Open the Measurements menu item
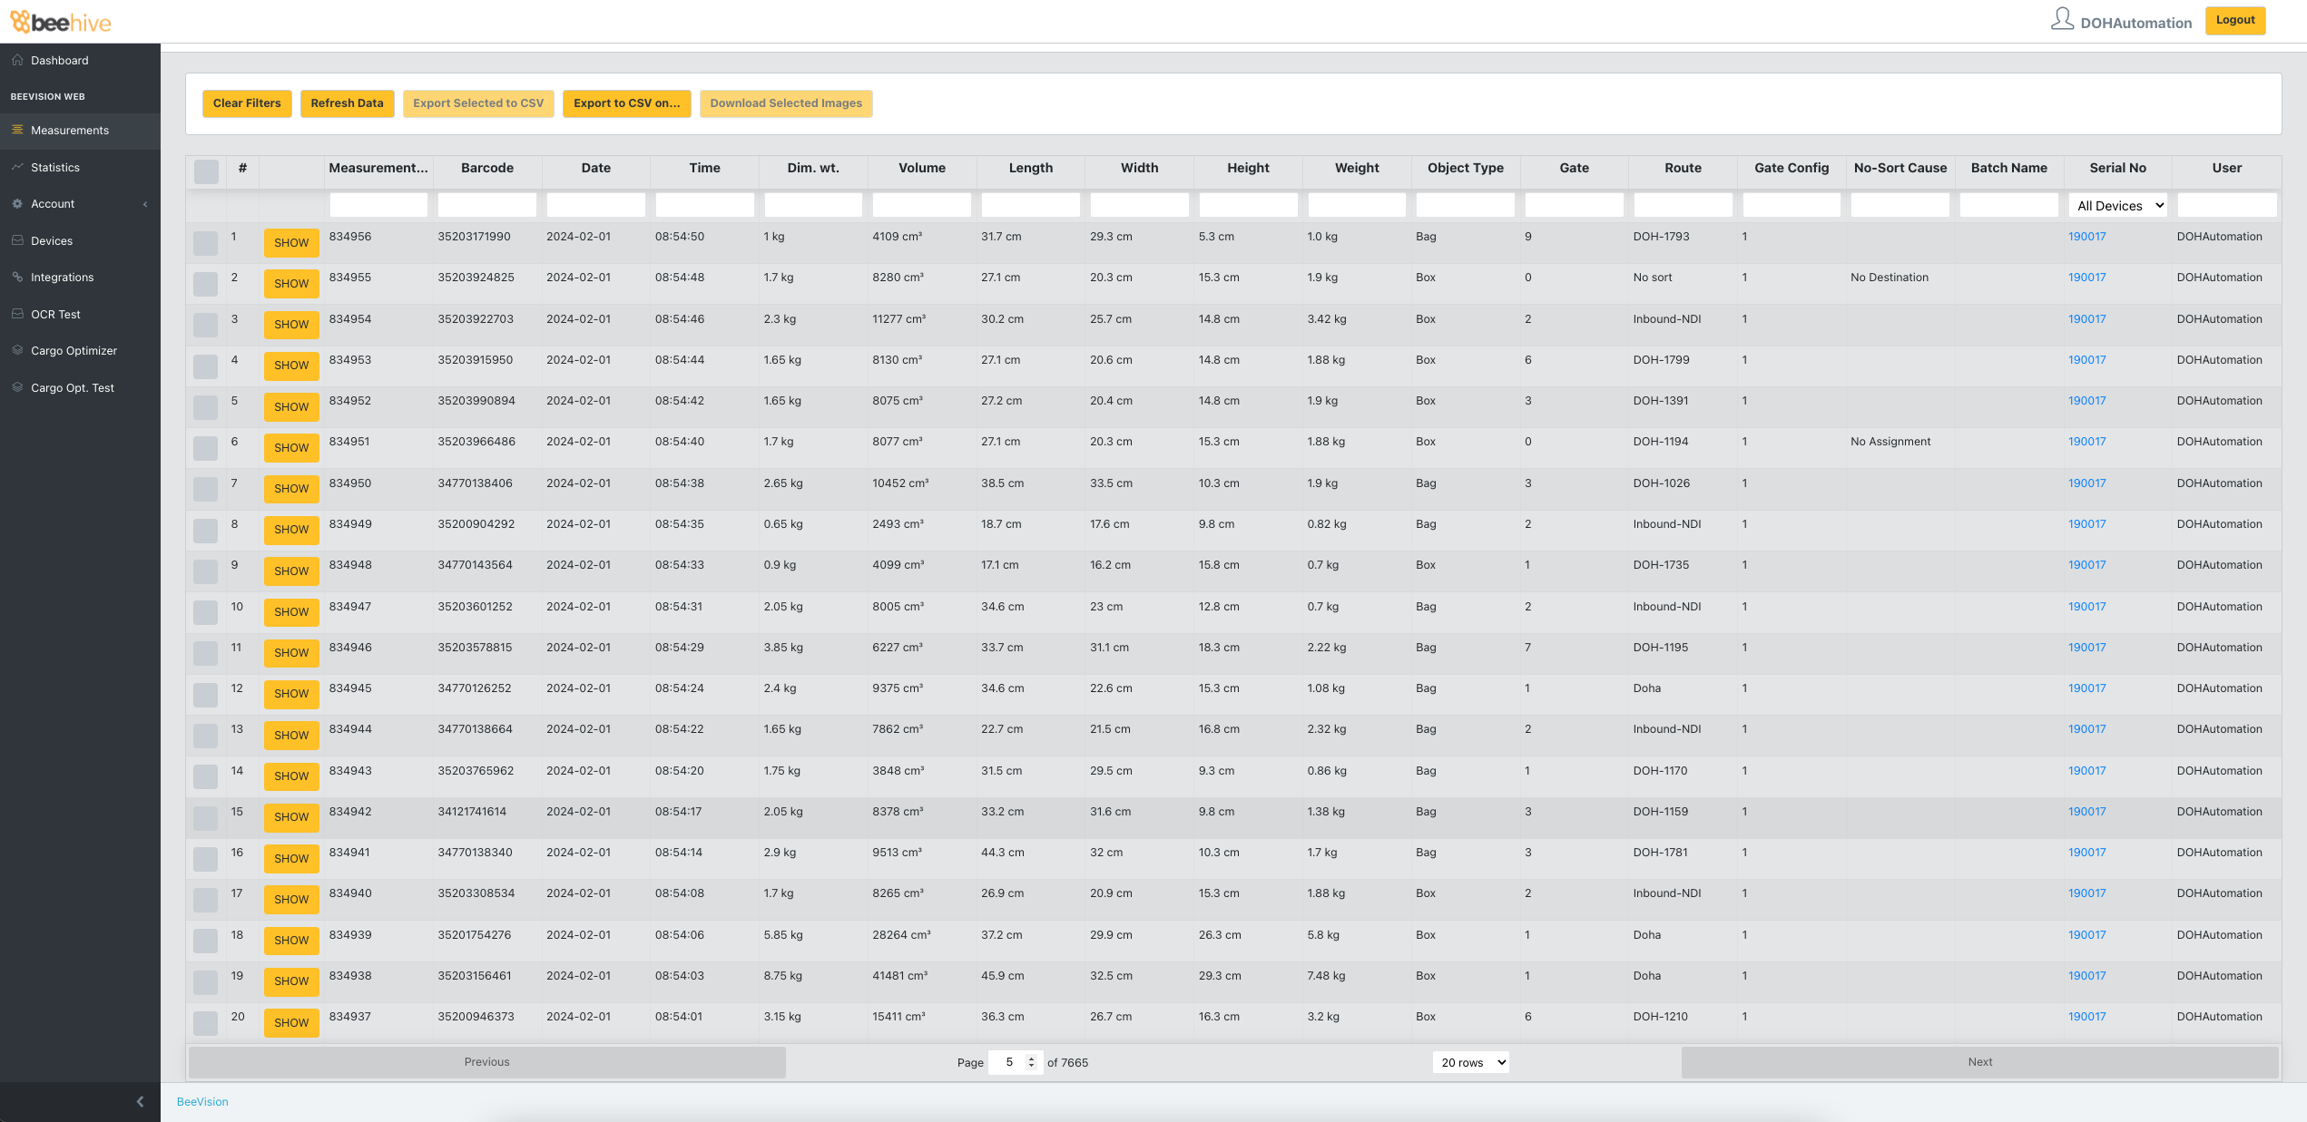 click(70, 131)
